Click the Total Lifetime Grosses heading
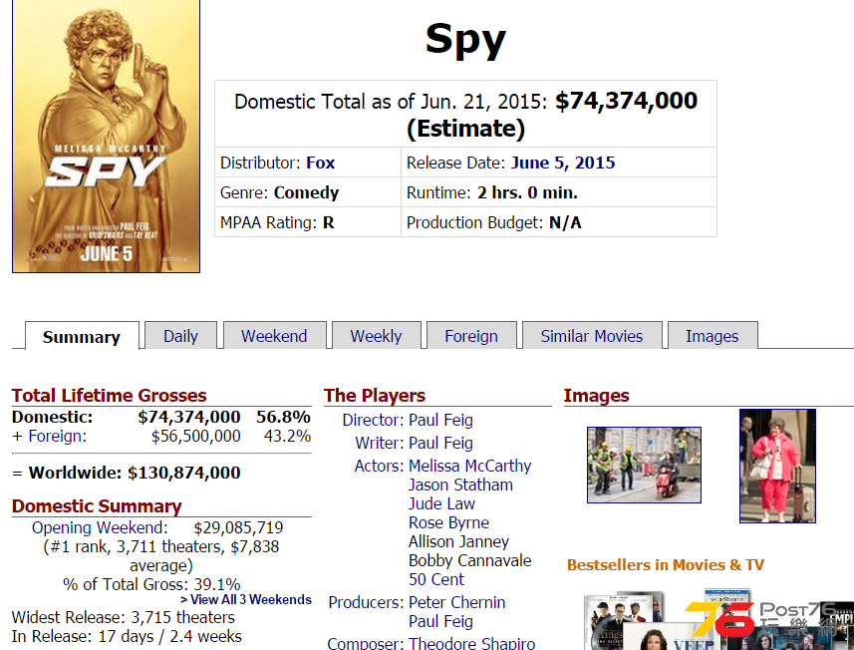 110,395
